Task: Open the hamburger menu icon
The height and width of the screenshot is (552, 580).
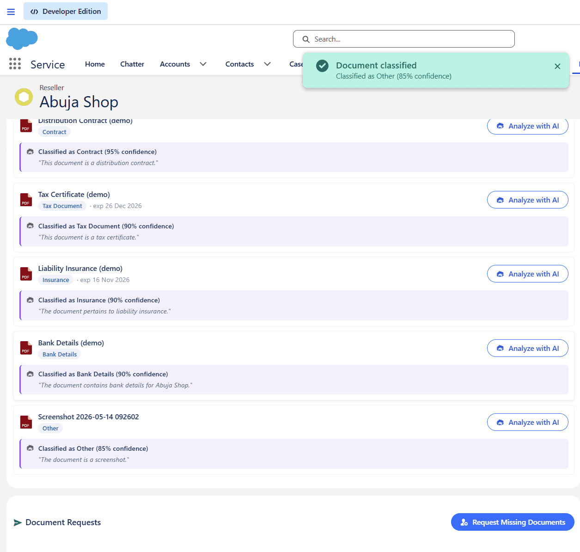Action: point(11,12)
